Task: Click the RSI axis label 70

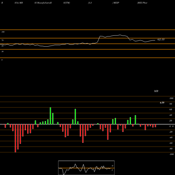Action: pyautogui.click(x=2, y=40)
